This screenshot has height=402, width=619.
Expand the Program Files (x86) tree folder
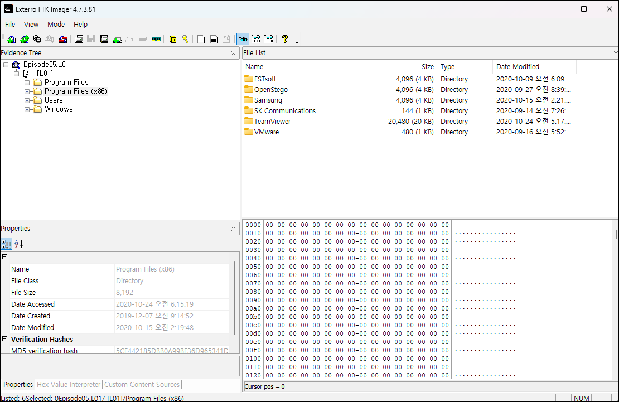pos(27,91)
